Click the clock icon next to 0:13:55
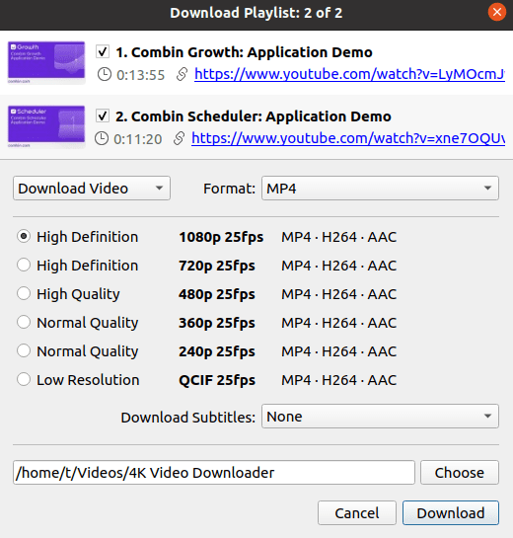 [105, 74]
